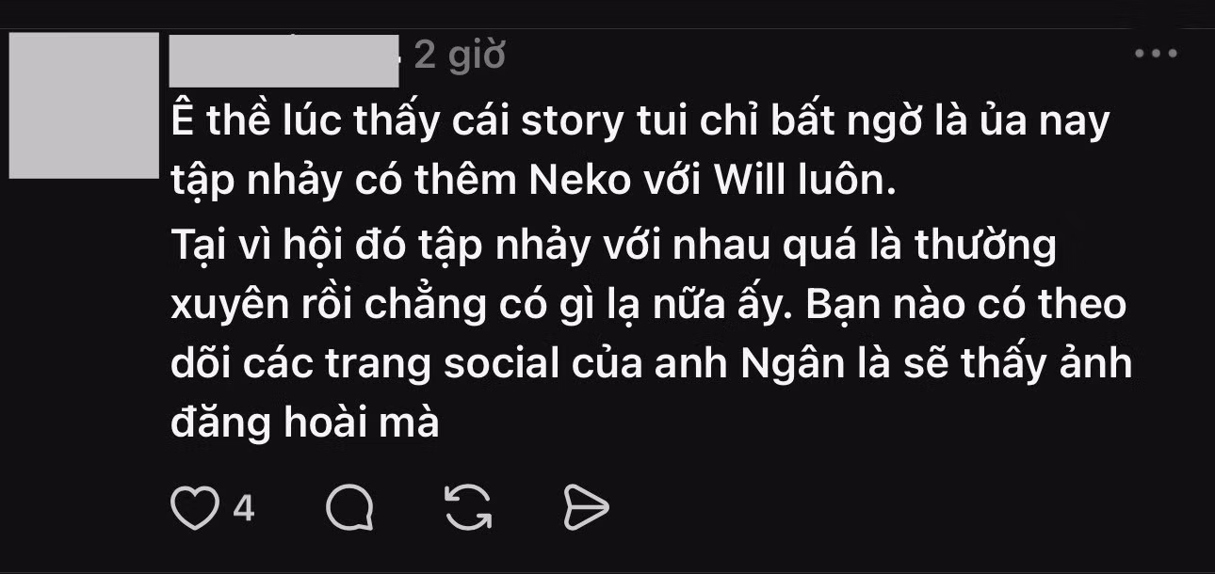Click the paragraph starting "Tại vì hội đó"
Viewport: 1215px width, 574px height.
650,334
